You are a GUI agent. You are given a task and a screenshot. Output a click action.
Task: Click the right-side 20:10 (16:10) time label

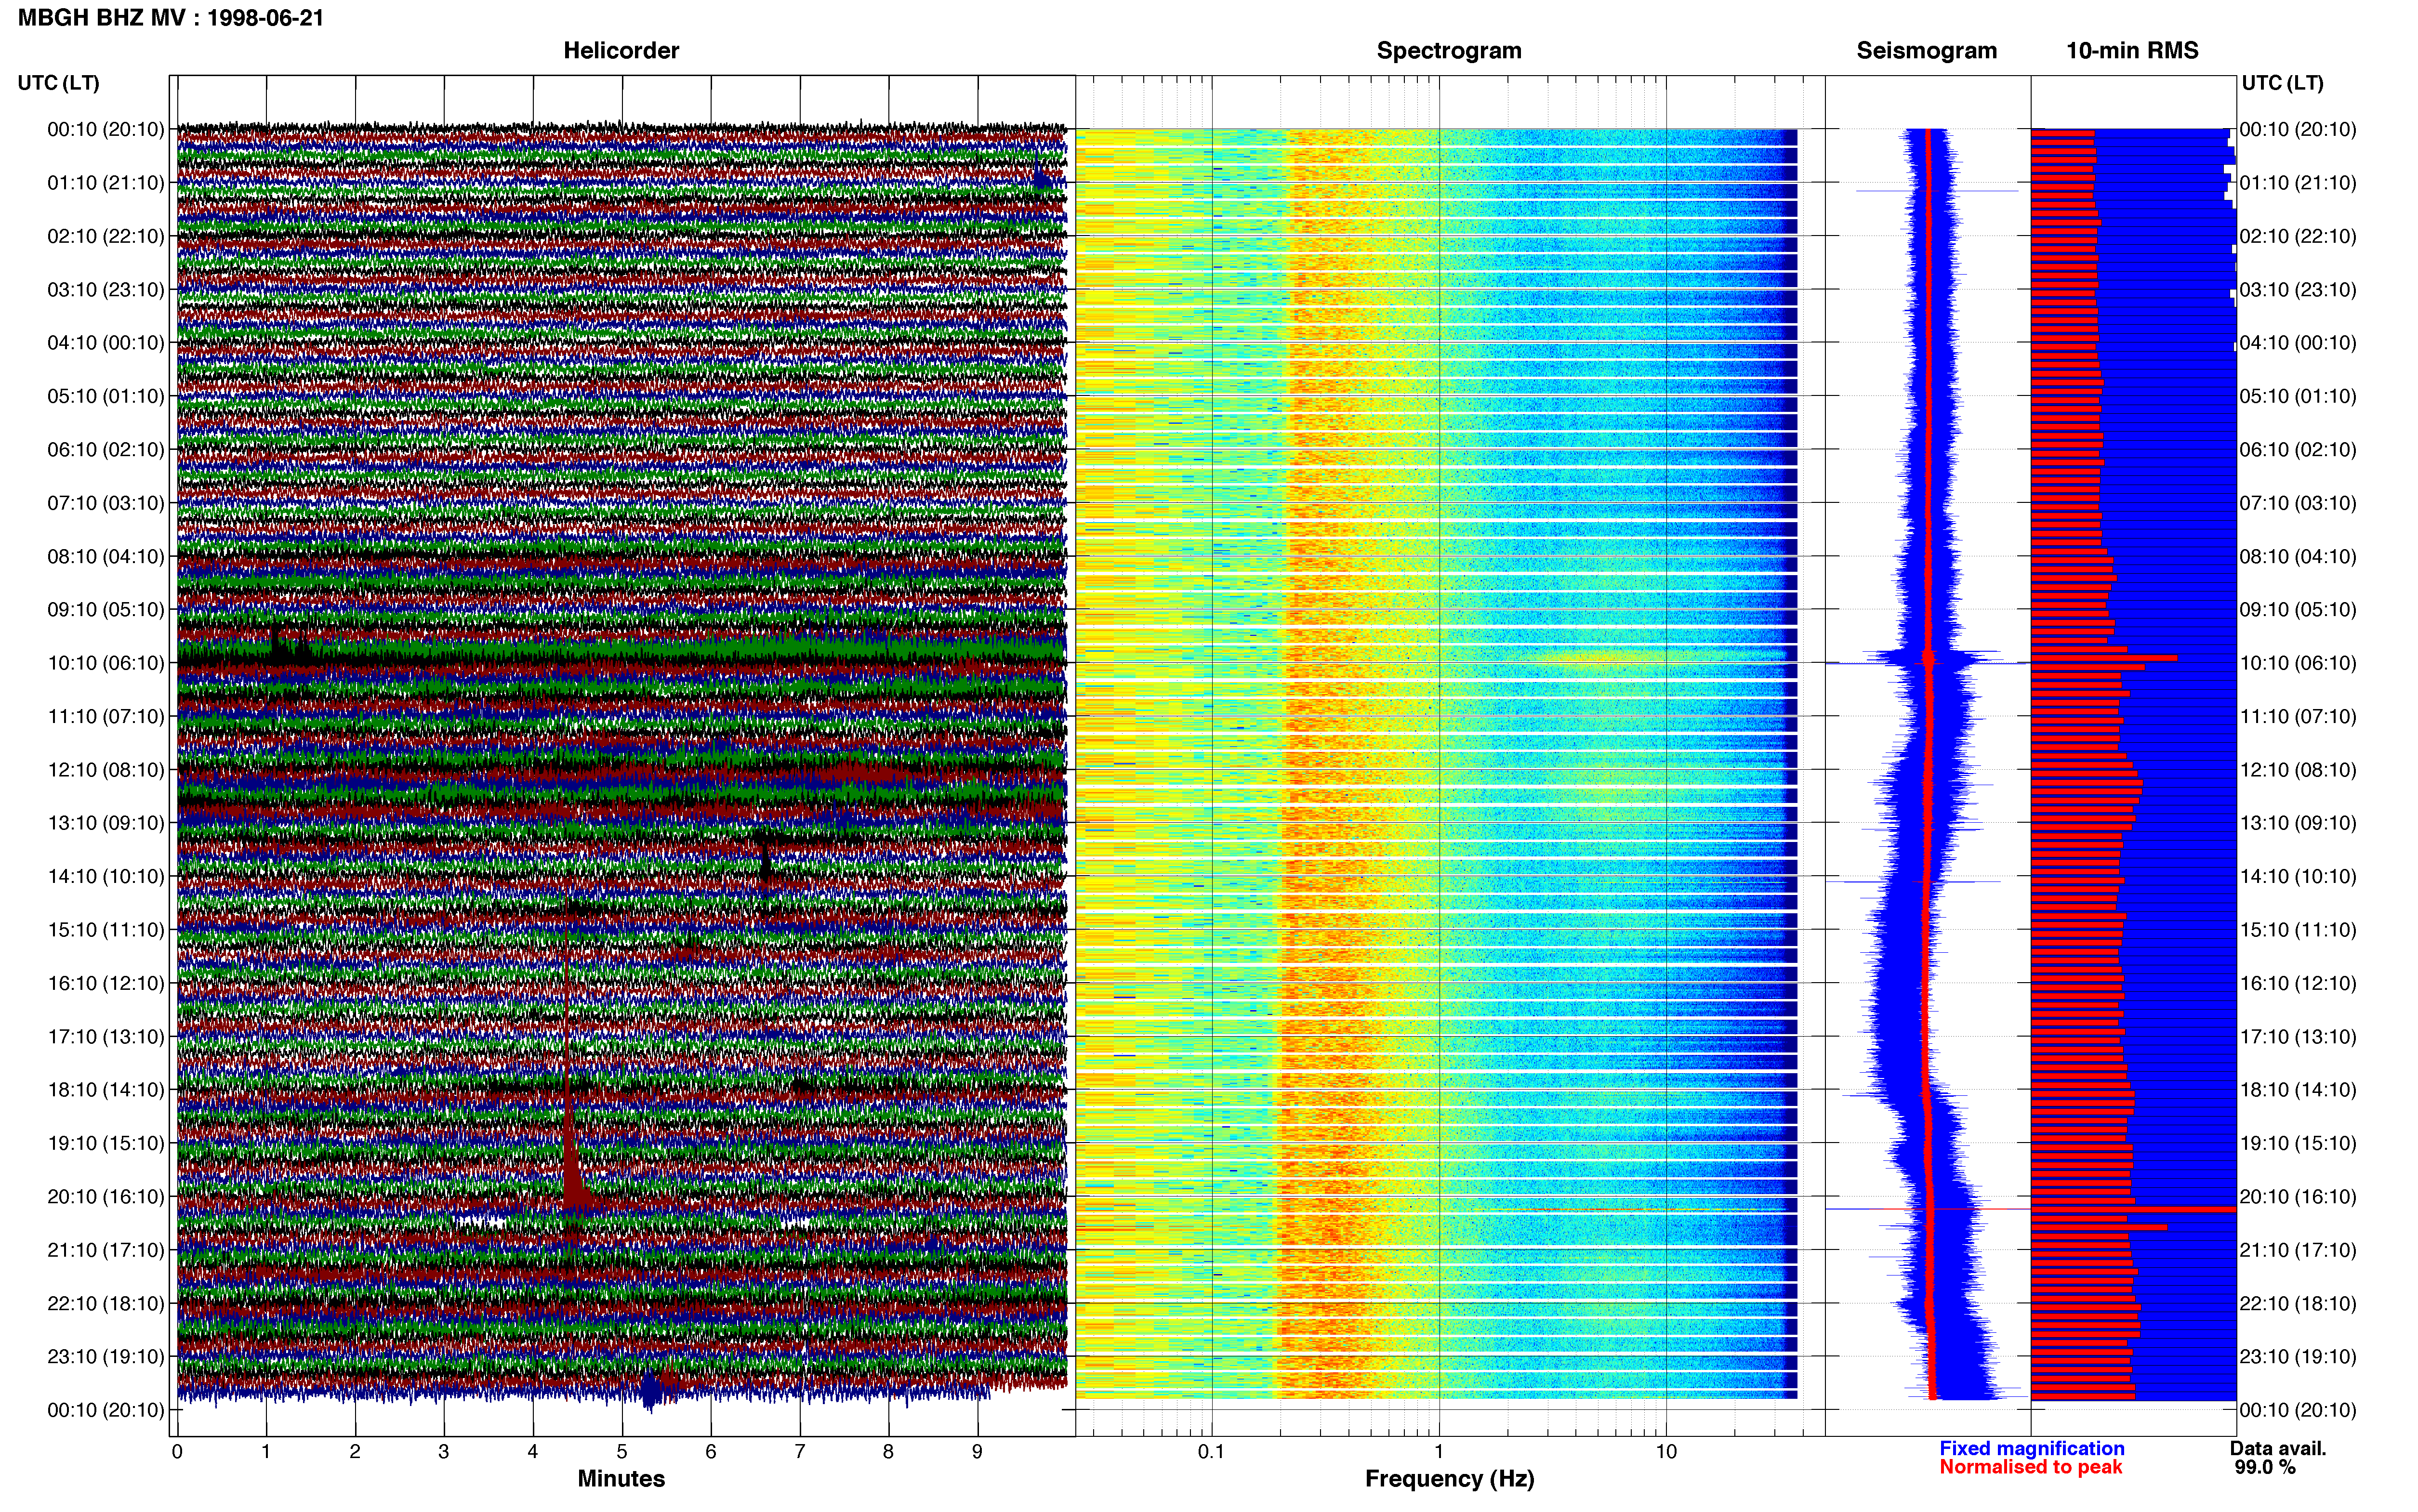[2298, 1197]
